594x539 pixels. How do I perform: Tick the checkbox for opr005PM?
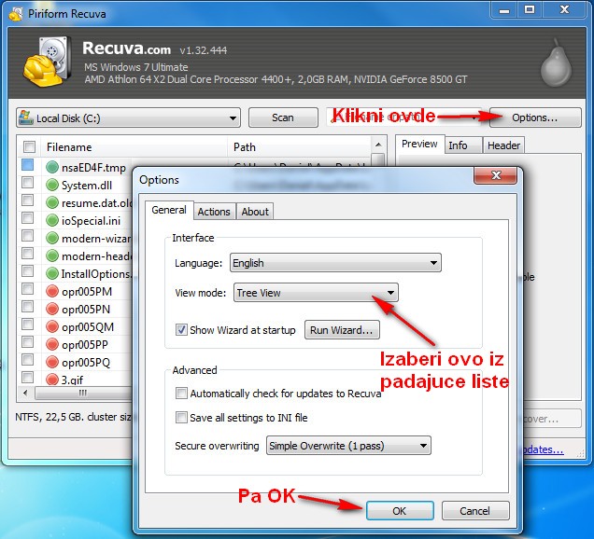tap(28, 289)
